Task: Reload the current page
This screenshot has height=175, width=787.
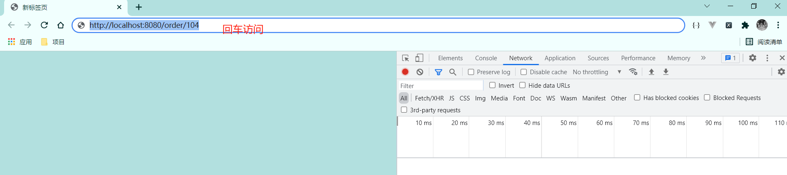Action: tap(44, 25)
